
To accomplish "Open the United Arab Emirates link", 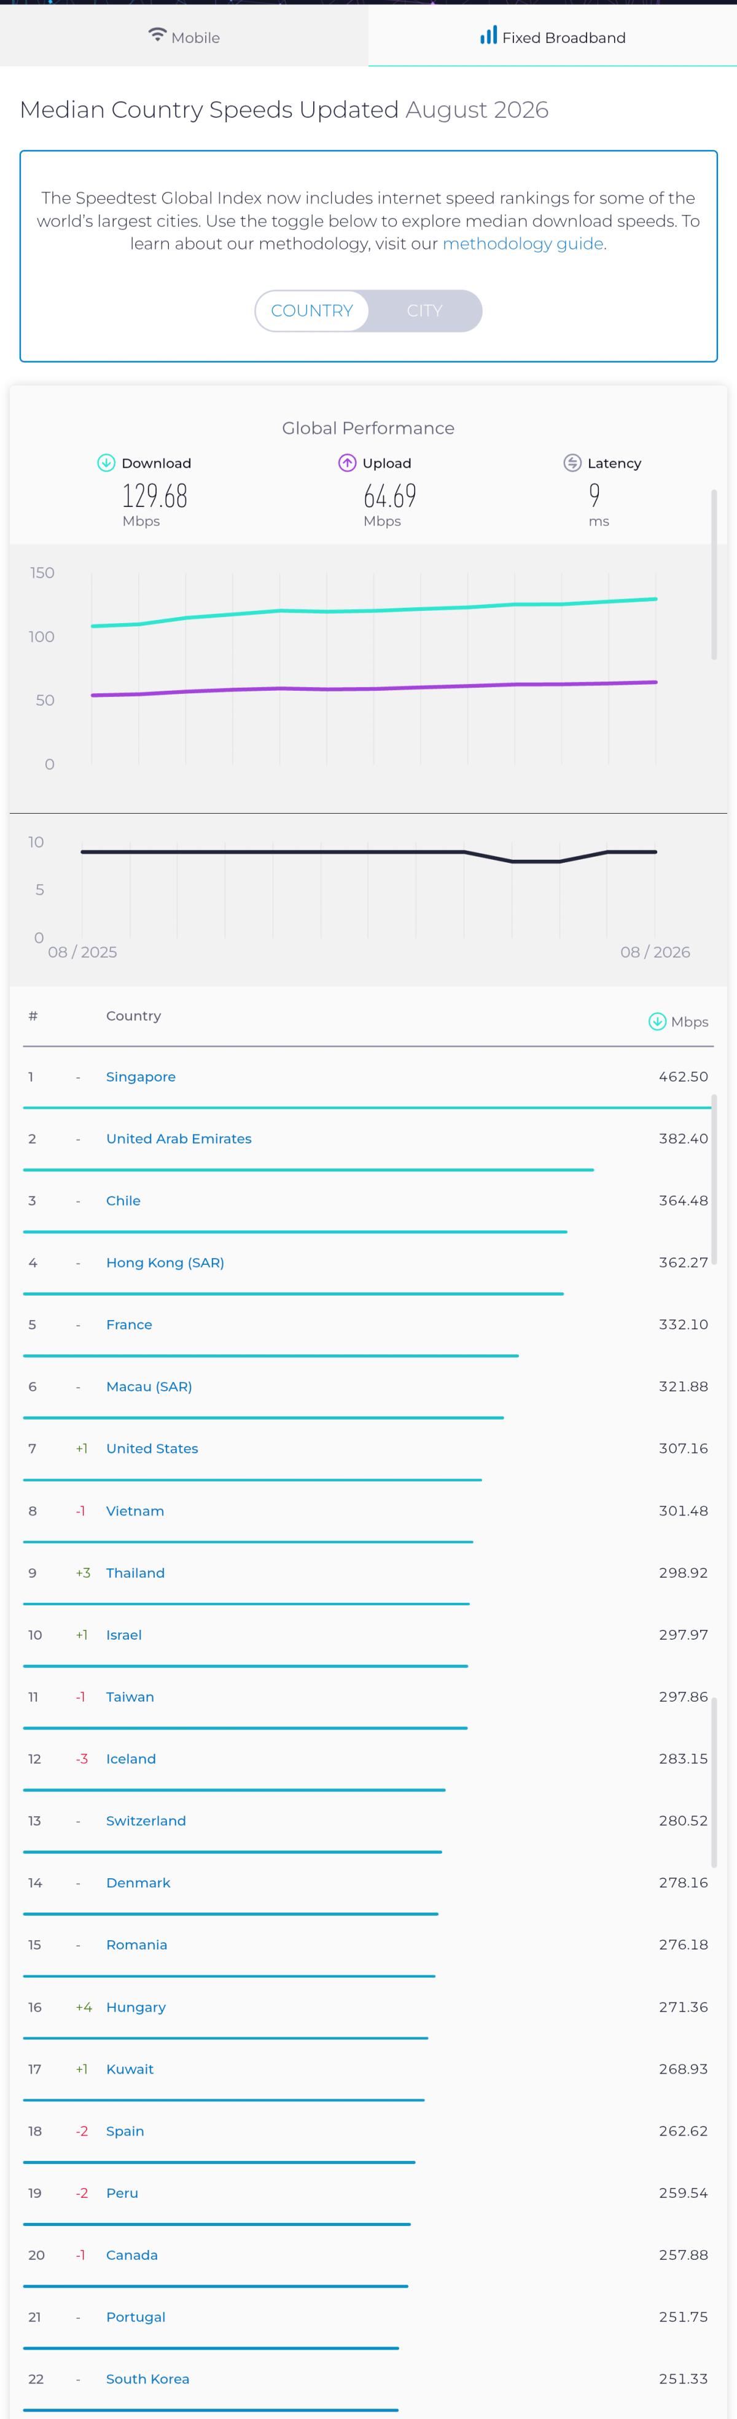I will pos(178,1139).
